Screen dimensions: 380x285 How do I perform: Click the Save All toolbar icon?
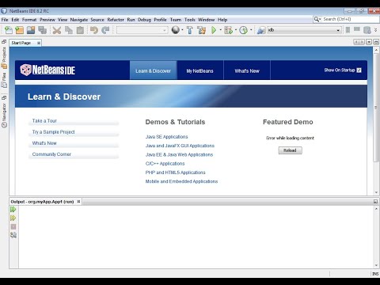[42, 30]
